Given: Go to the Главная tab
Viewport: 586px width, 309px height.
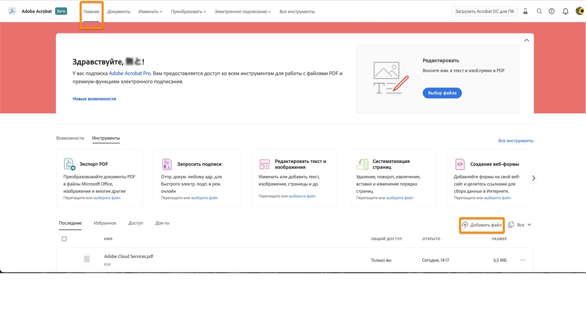Looking at the screenshot, I should click(x=91, y=12).
